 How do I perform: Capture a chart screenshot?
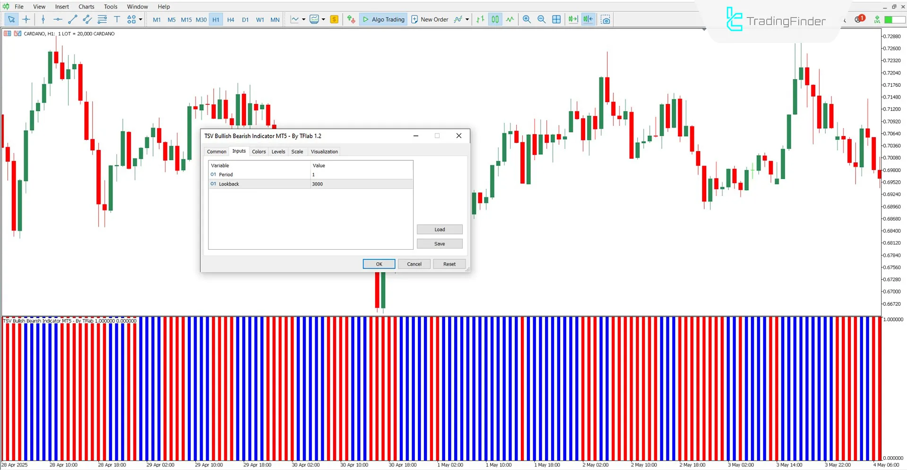605,19
